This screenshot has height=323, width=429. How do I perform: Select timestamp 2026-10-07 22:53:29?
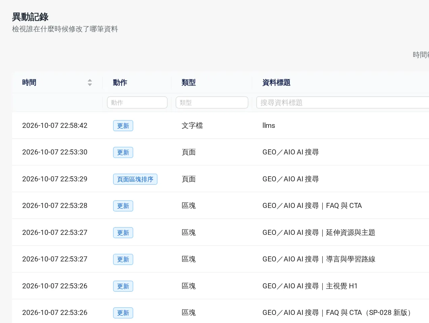[x=55, y=179]
